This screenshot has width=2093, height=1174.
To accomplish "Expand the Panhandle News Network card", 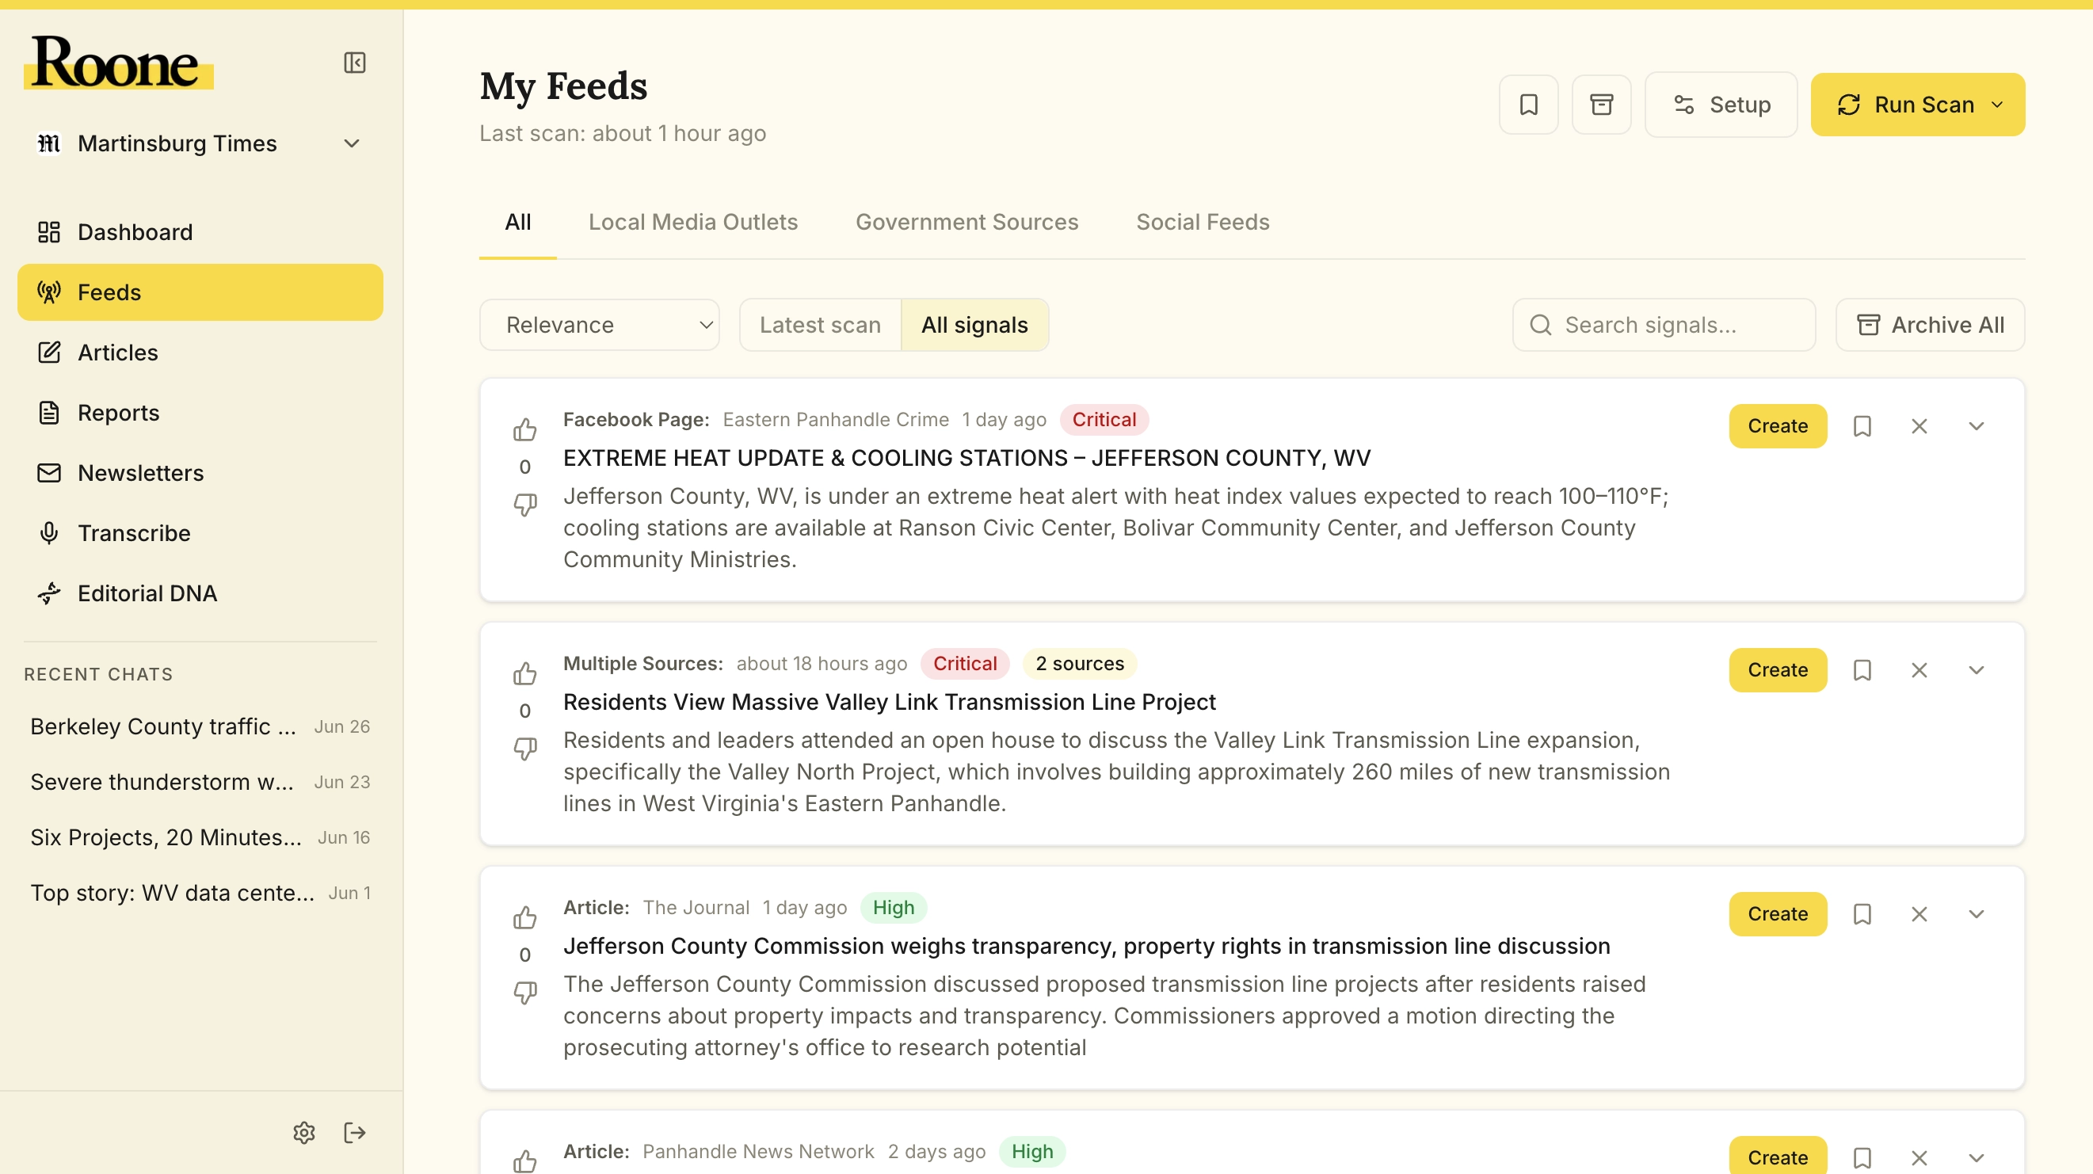I will pyautogui.click(x=1976, y=1157).
